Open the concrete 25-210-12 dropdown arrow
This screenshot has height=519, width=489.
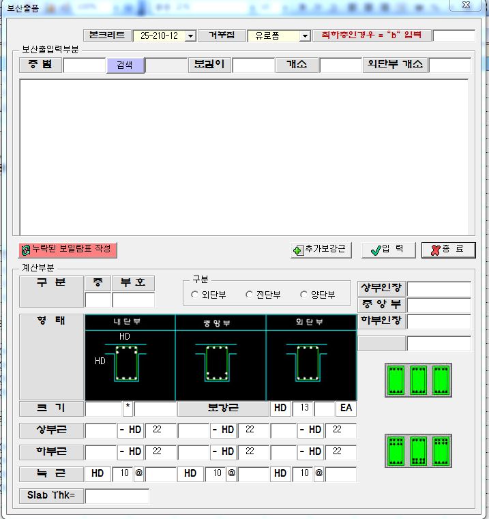click(191, 35)
